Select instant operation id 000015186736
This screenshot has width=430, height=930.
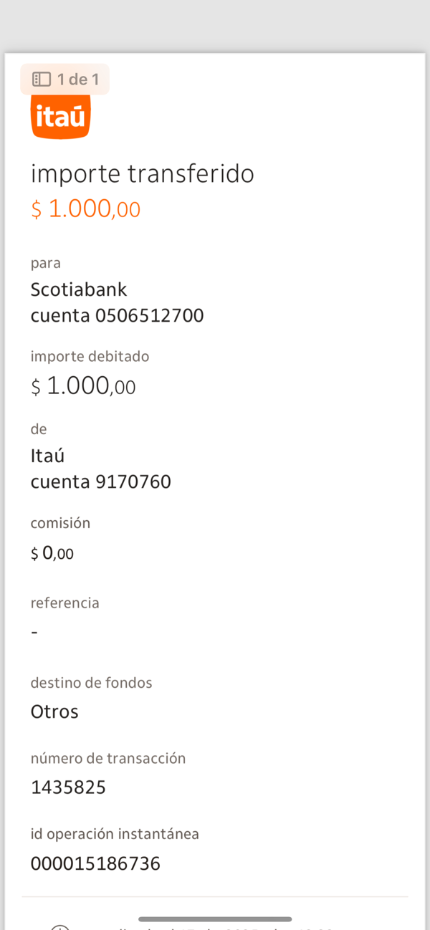(x=95, y=863)
